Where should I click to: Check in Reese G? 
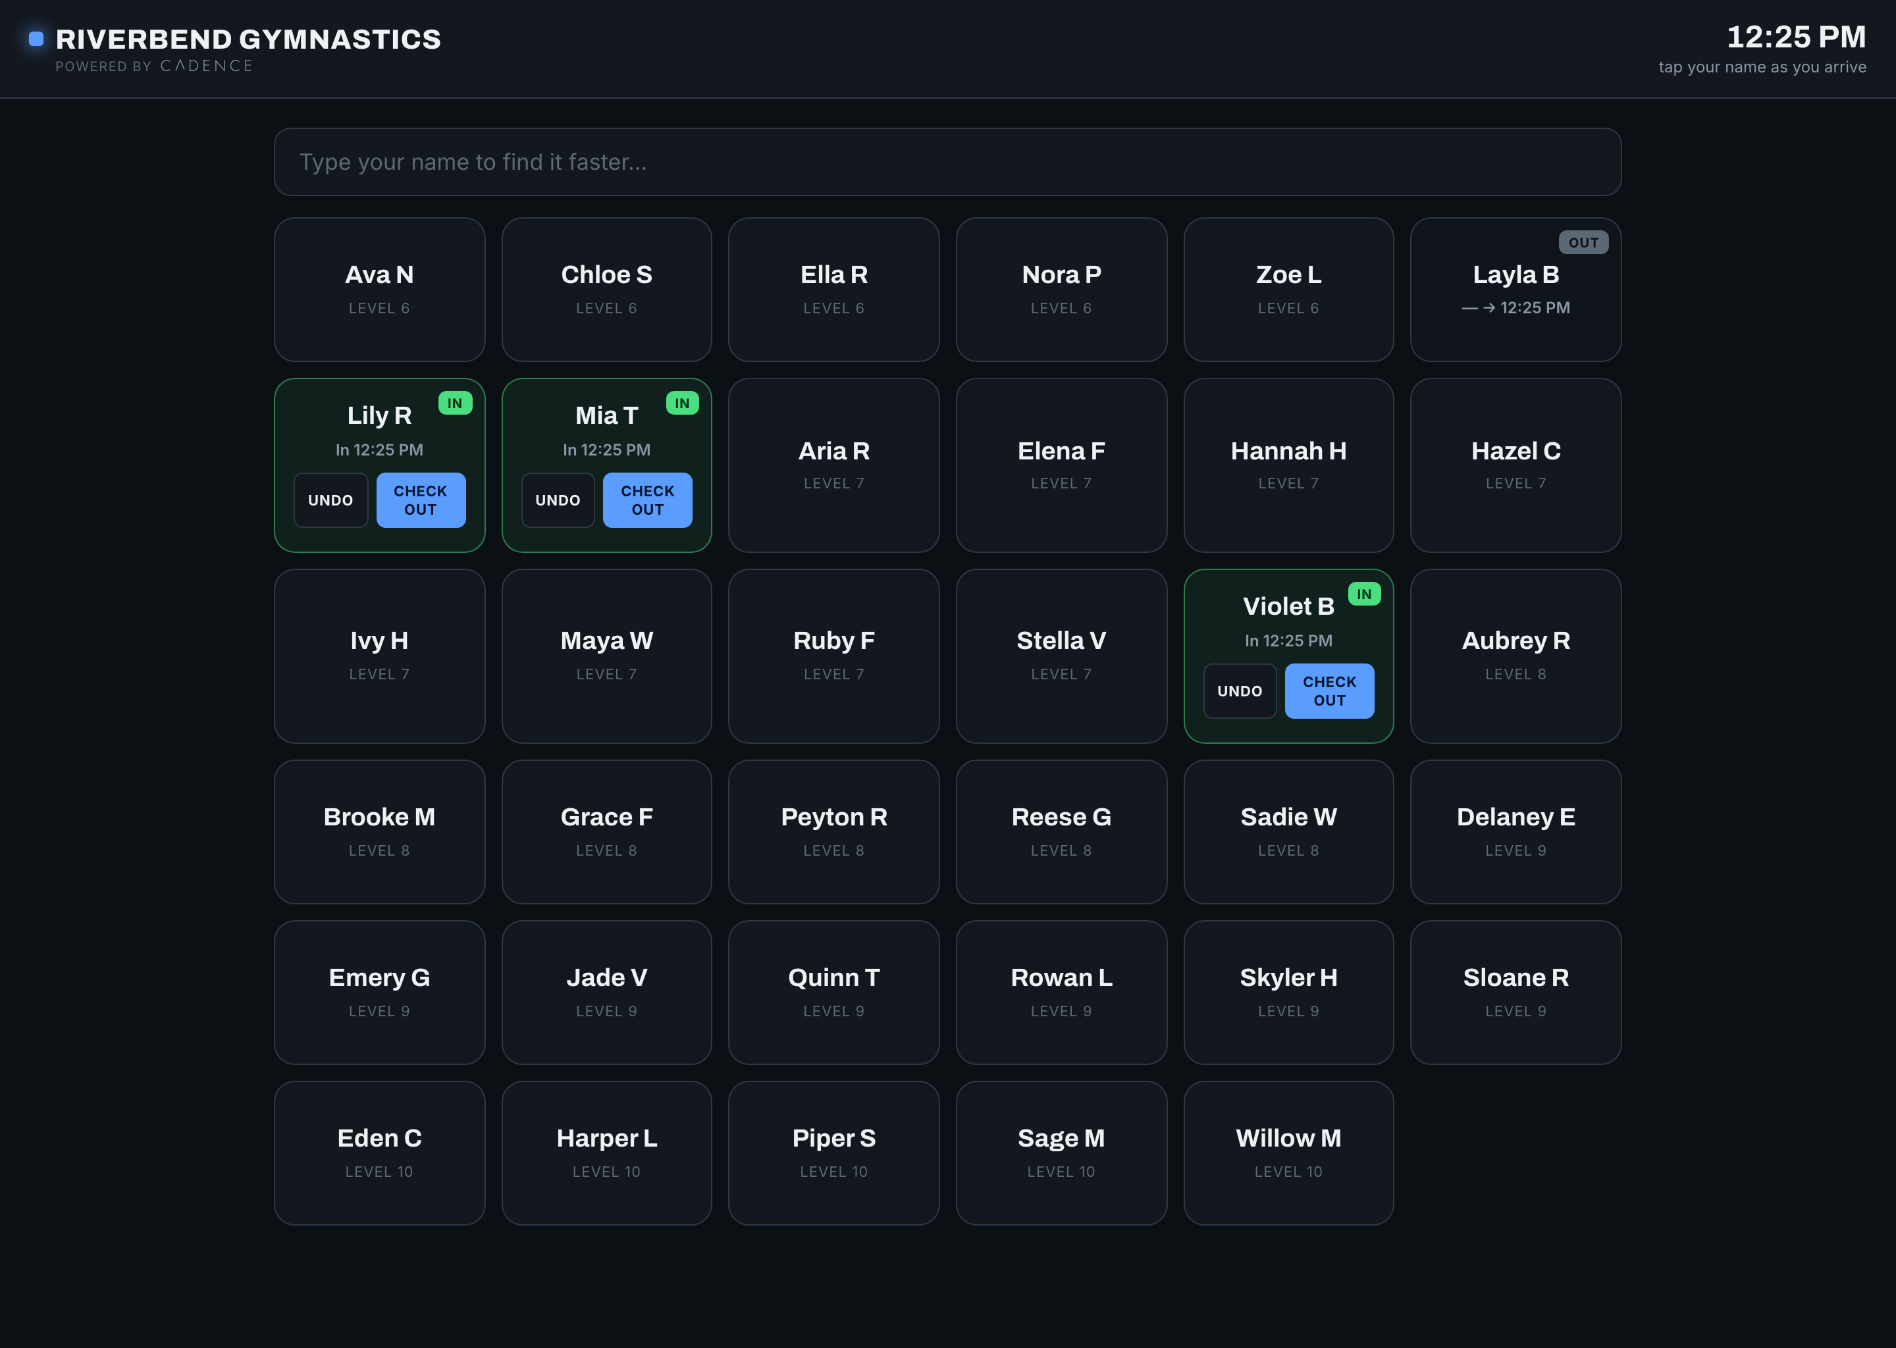(1061, 832)
